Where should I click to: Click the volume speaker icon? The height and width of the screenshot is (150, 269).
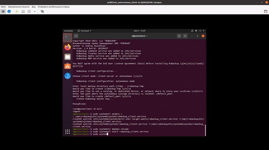click(x=196, y=31)
